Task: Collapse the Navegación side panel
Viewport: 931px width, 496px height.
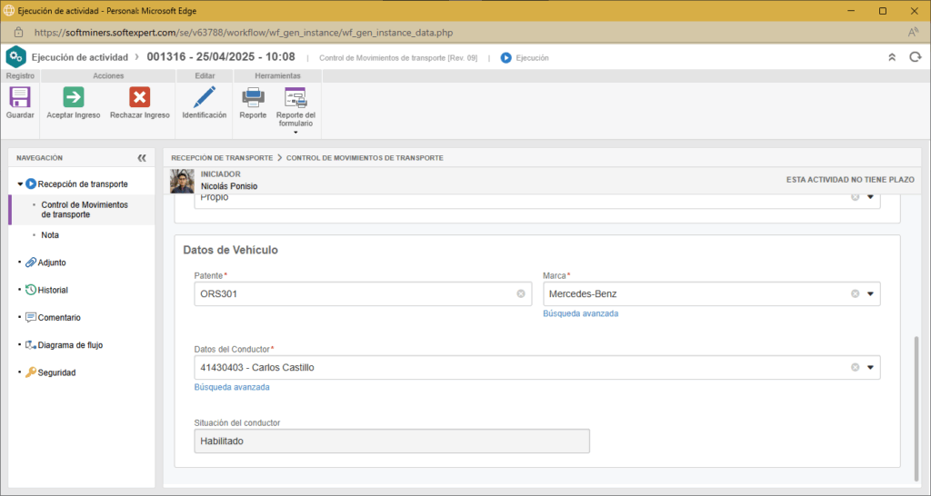Action: (142, 157)
